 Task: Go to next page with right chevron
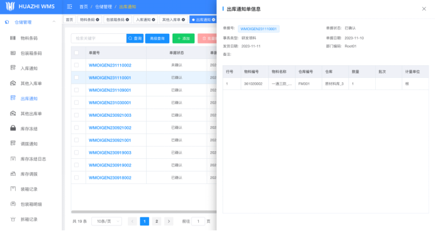(x=169, y=222)
